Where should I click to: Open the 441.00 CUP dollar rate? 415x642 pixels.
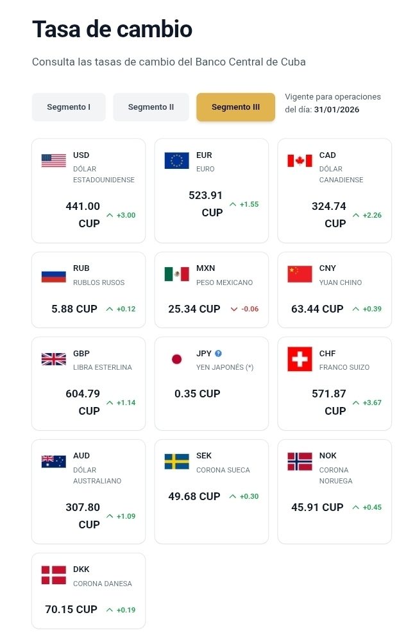[83, 215]
